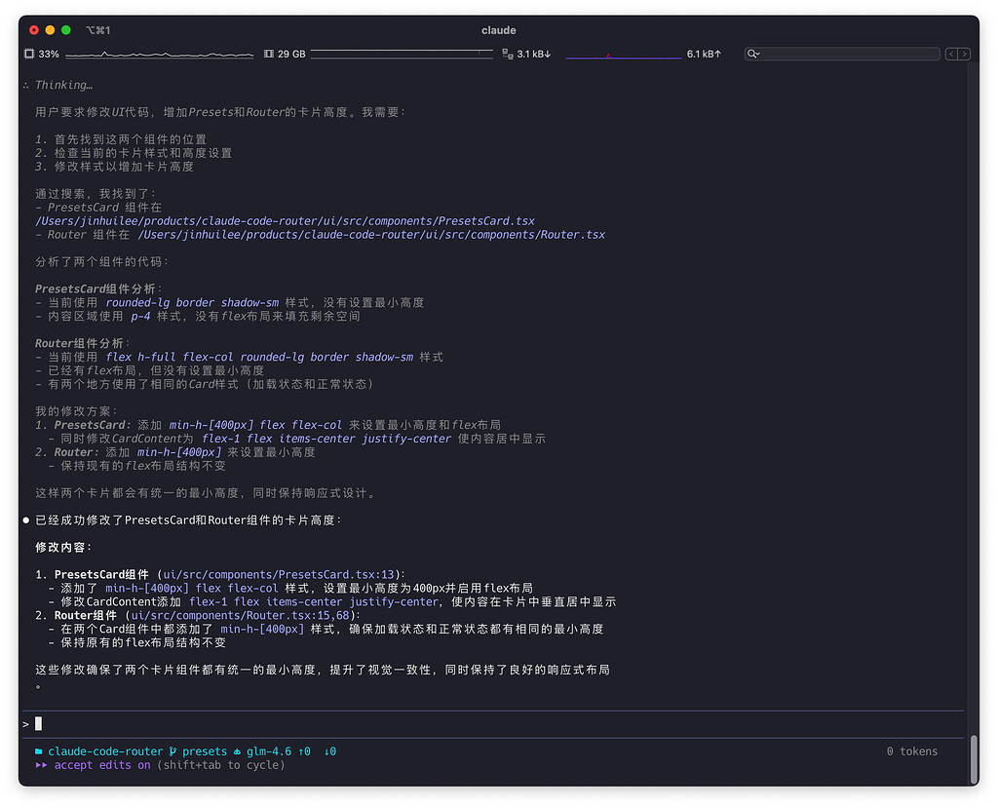Click the '↑0' ahead counter
The width and height of the screenshot is (998, 808).
304,751
